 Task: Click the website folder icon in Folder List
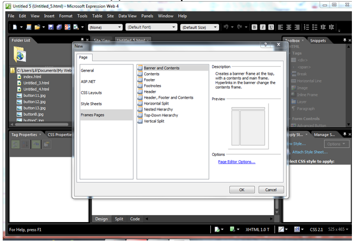pyautogui.click(x=20, y=54)
